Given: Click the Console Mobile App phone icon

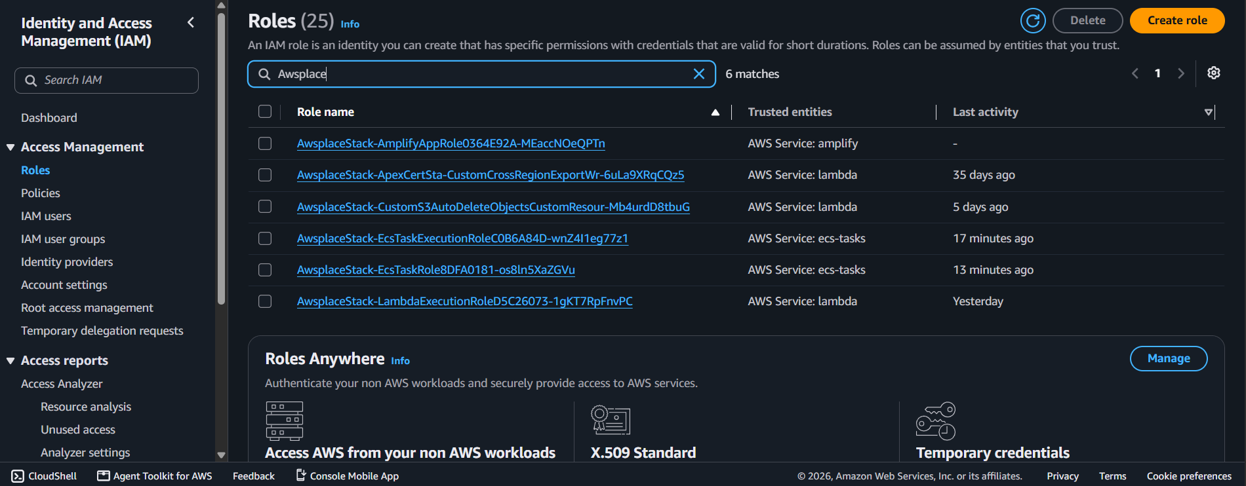Looking at the screenshot, I should coord(301,475).
